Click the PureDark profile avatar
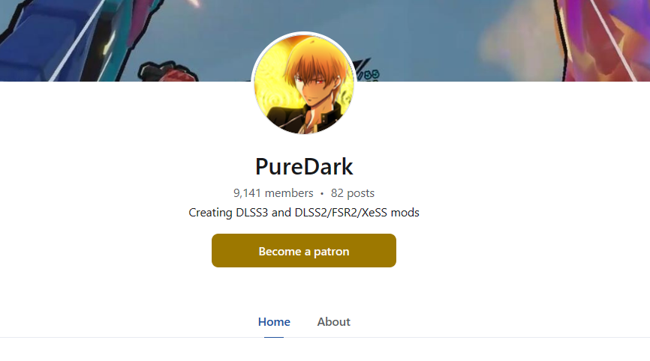 [304, 82]
